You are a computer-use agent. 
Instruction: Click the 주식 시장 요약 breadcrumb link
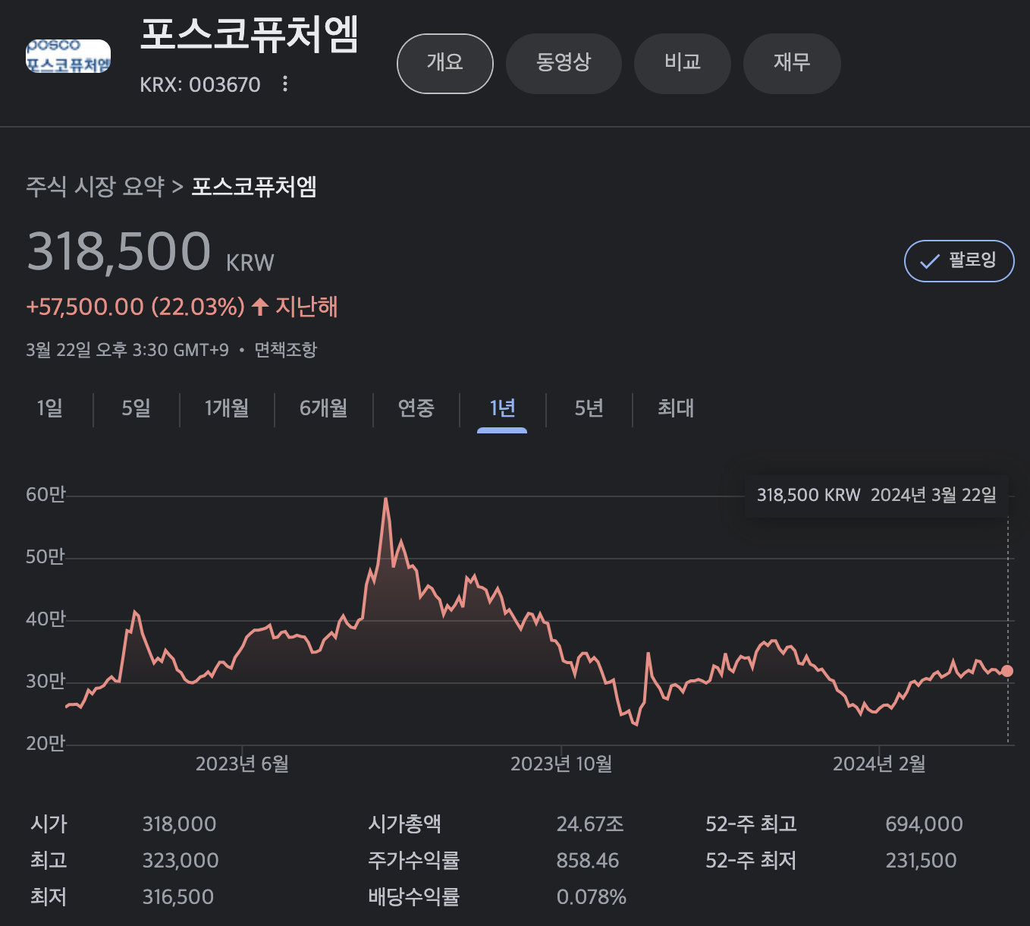coord(95,187)
